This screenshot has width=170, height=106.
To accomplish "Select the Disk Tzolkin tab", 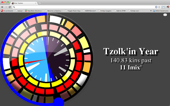I will point(24,3).
